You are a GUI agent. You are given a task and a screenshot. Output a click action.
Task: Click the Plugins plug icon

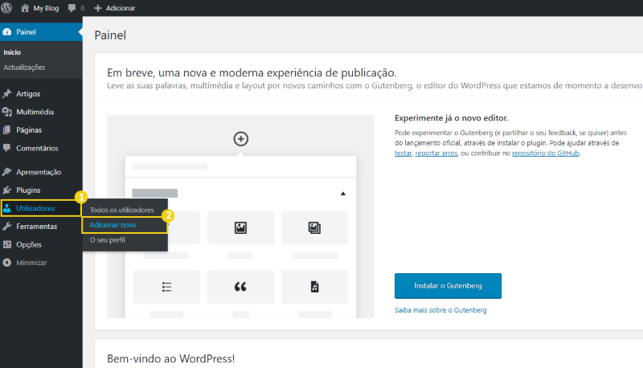(7, 190)
